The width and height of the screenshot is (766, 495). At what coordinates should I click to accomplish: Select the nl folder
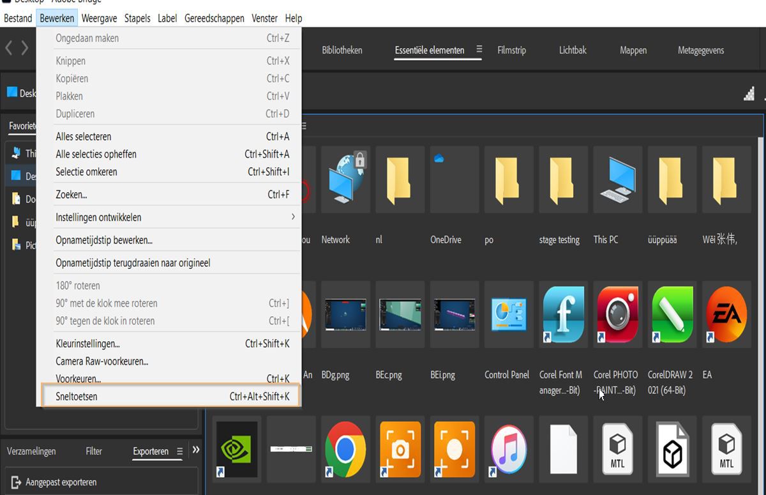pos(400,178)
